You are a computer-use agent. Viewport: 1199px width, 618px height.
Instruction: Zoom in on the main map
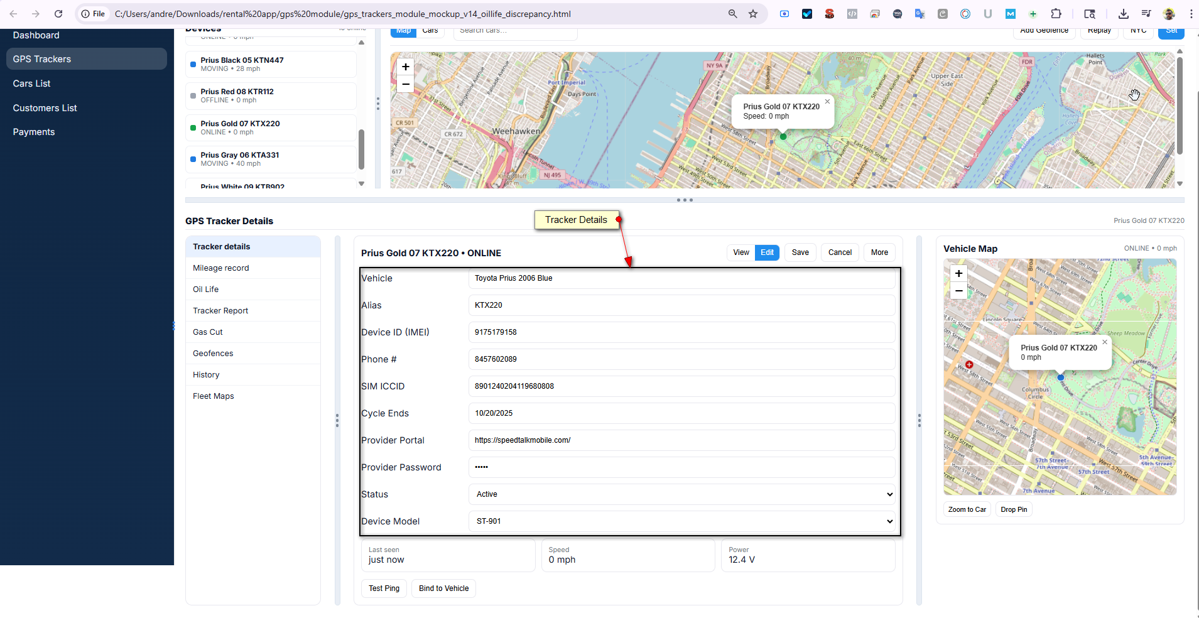pyautogui.click(x=405, y=67)
